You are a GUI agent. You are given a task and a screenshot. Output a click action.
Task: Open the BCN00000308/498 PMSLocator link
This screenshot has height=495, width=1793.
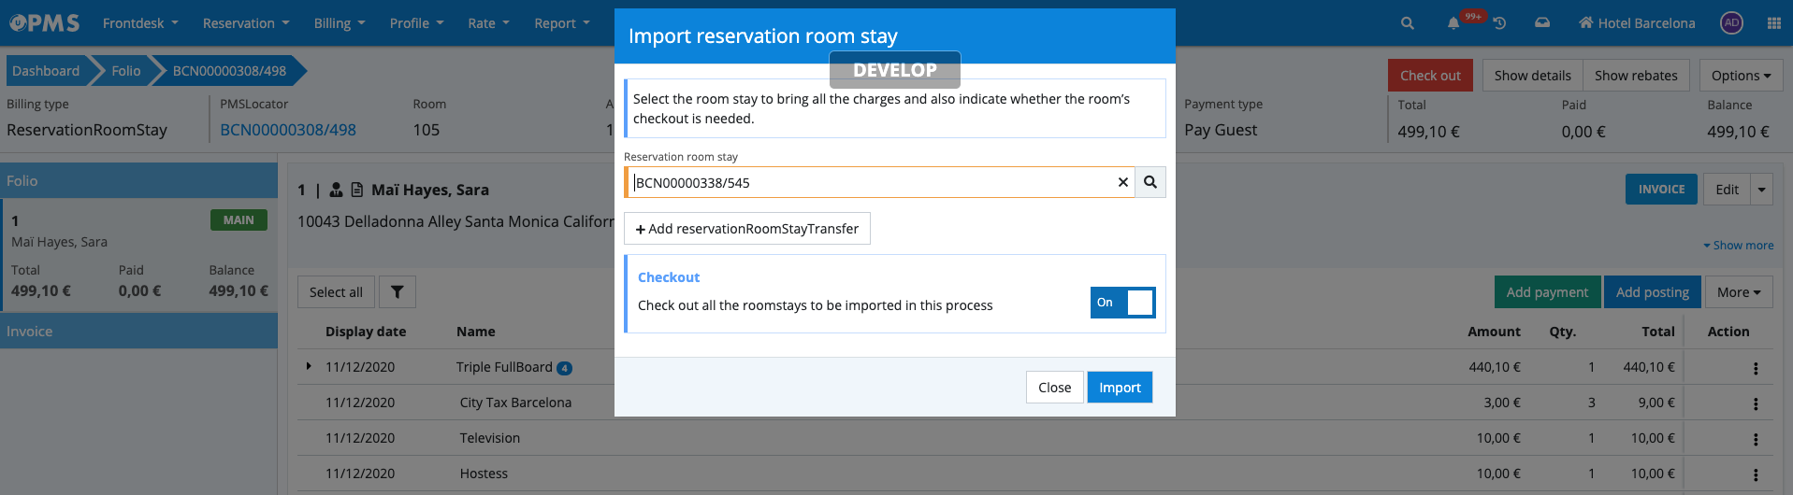pos(288,130)
